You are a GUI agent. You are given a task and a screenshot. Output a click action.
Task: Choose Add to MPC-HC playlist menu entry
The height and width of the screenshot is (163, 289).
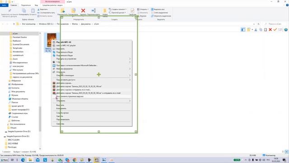pos(66,45)
